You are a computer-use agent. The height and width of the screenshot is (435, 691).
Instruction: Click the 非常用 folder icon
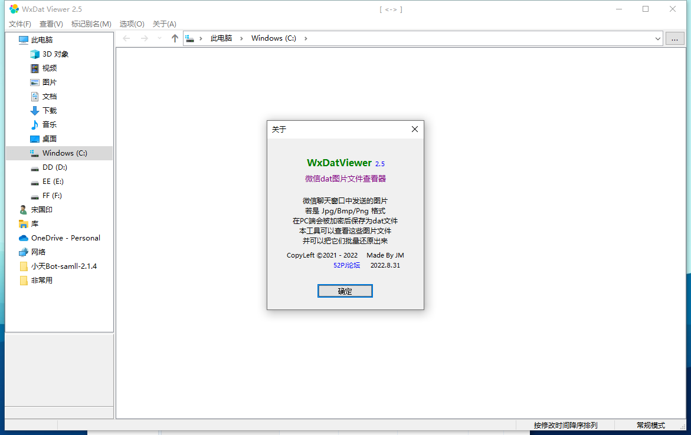point(24,280)
